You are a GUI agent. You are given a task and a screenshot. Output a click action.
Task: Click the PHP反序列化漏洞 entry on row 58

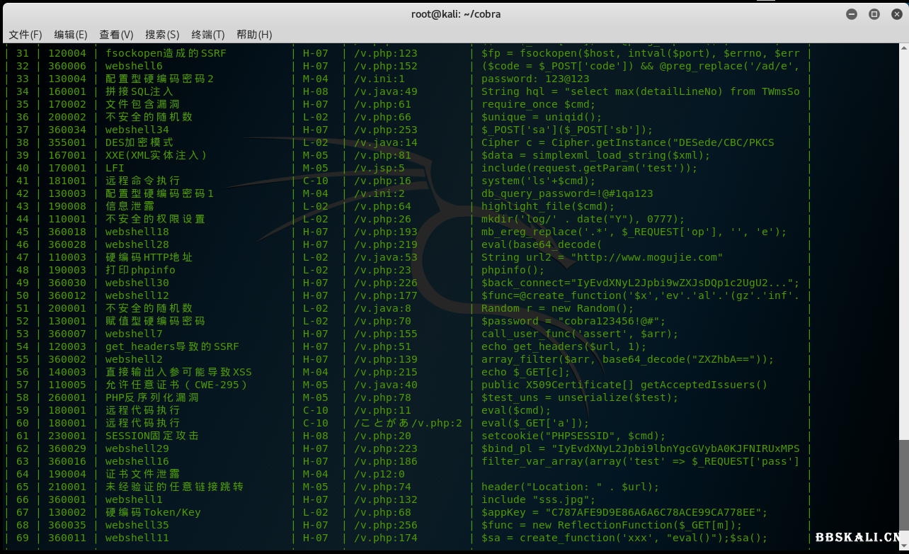(152, 397)
